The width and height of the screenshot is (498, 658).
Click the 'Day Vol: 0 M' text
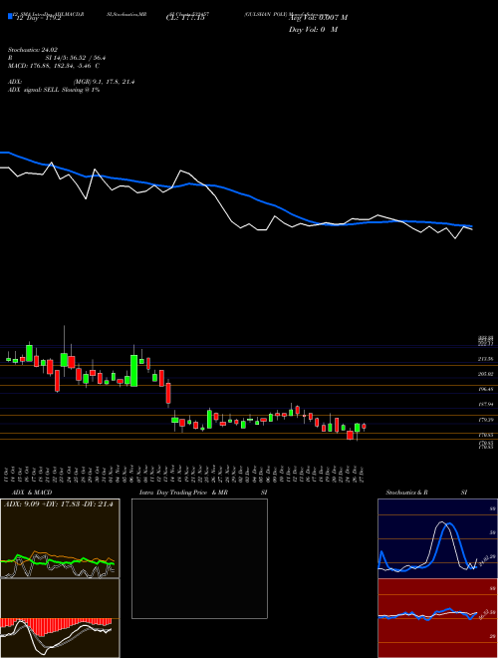click(x=313, y=30)
